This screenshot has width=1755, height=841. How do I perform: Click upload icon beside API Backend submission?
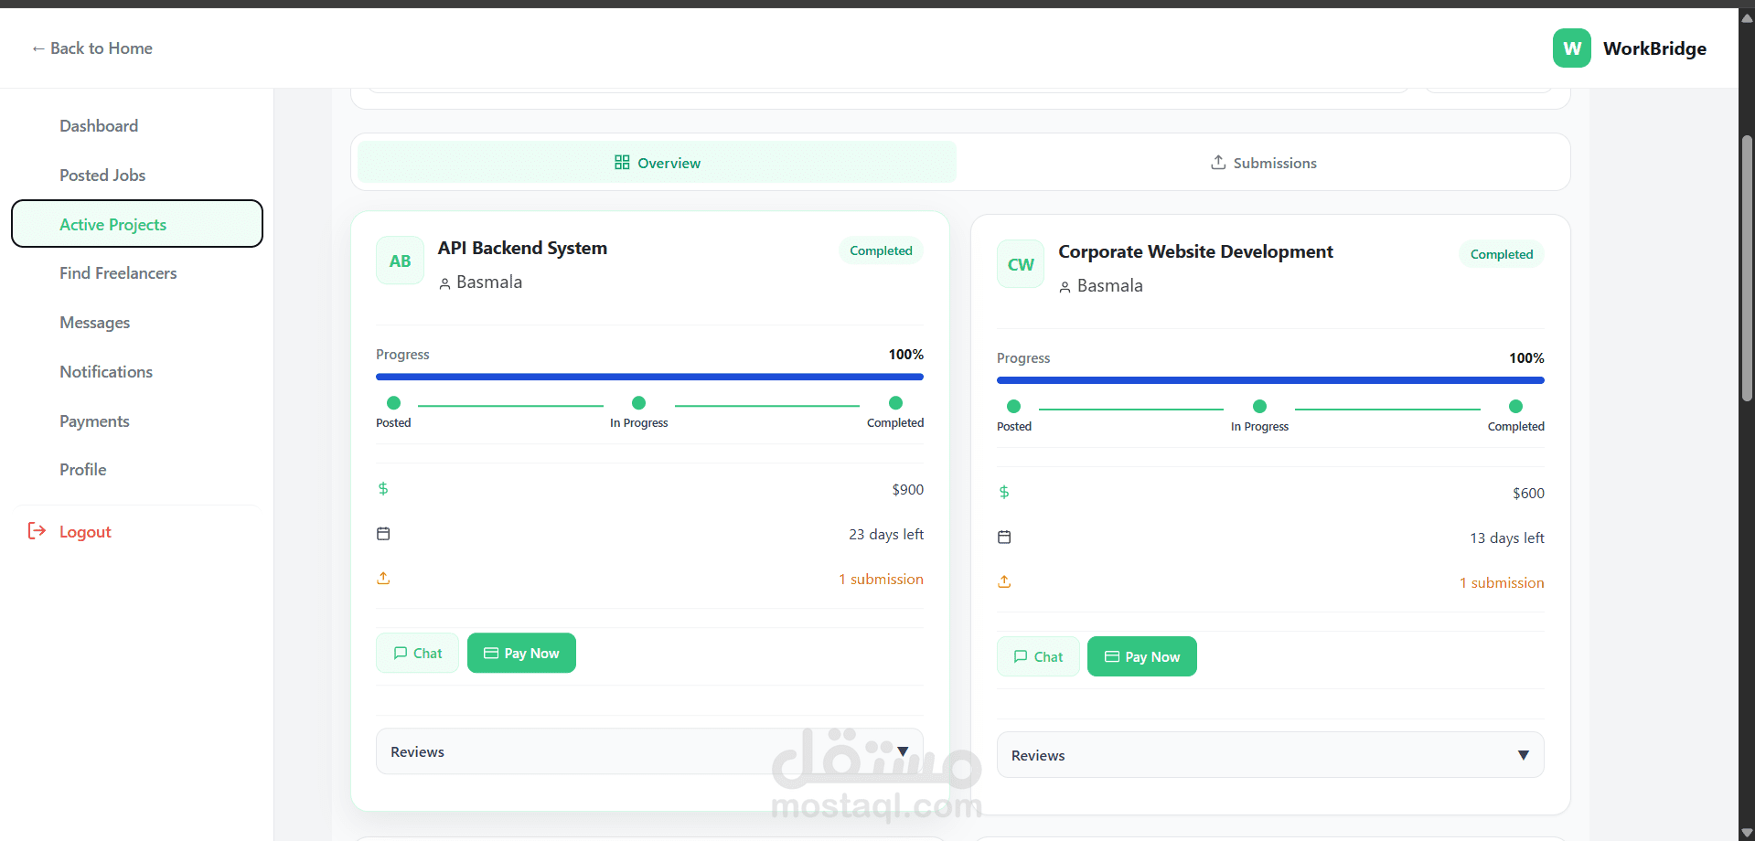pos(383,579)
